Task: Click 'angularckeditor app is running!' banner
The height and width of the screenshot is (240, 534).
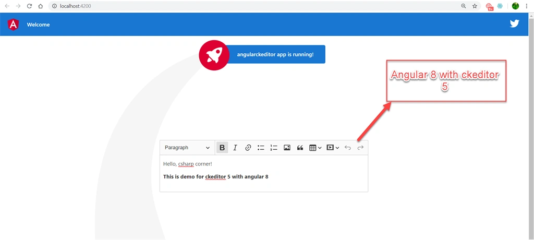Action: 275,54
